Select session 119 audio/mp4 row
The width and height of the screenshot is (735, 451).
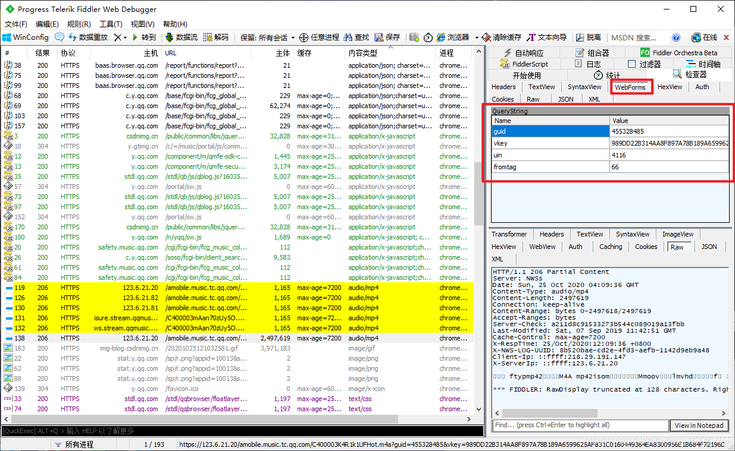[x=237, y=288]
